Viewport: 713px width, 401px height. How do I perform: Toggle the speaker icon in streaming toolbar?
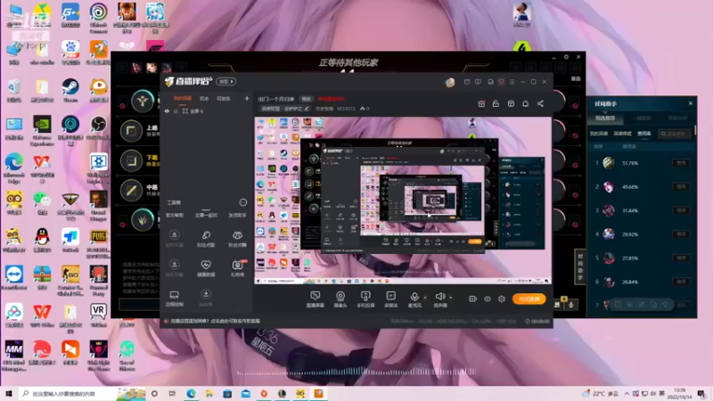pos(439,297)
